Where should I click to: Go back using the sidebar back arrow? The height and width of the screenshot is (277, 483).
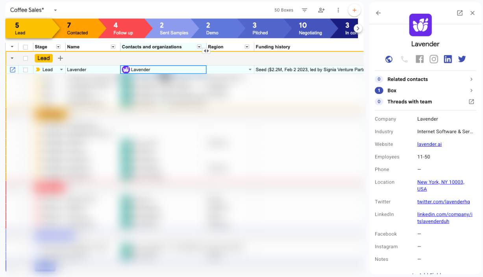point(378,13)
